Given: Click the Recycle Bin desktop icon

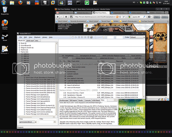Looking at the screenshot, I should 4,10.
